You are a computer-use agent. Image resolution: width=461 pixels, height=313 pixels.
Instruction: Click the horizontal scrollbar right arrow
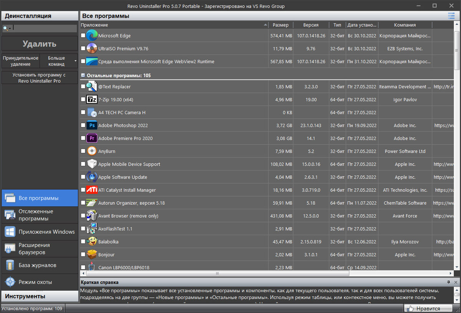(451, 273)
